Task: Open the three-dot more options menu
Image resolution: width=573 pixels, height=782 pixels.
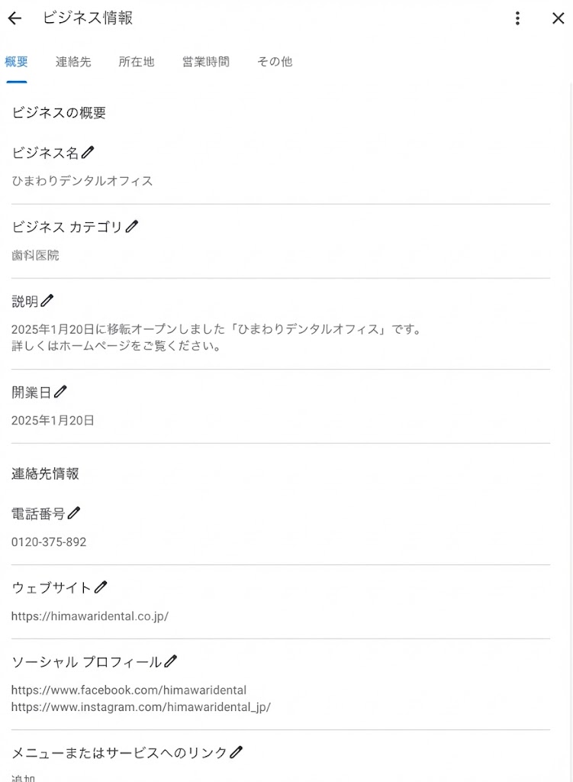Action: click(x=517, y=18)
